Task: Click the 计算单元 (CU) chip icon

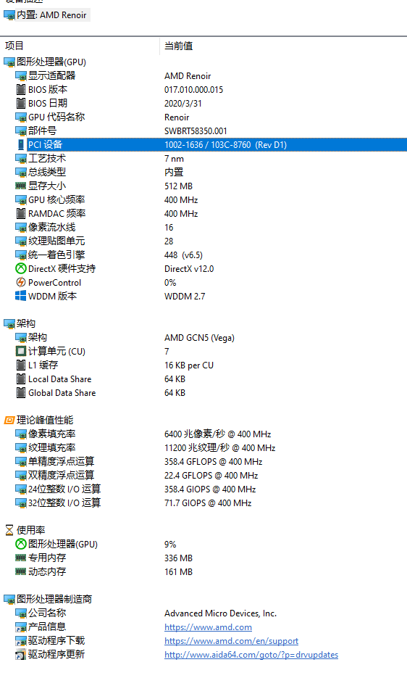Action: pyautogui.click(x=21, y=351)
